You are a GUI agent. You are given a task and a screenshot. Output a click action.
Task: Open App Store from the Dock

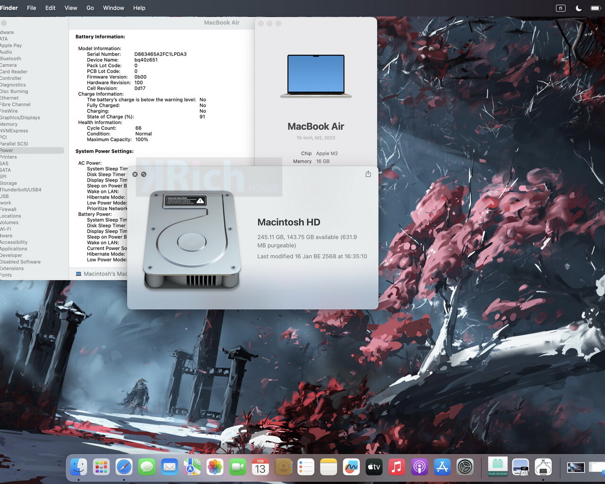[x=442, y=467]
